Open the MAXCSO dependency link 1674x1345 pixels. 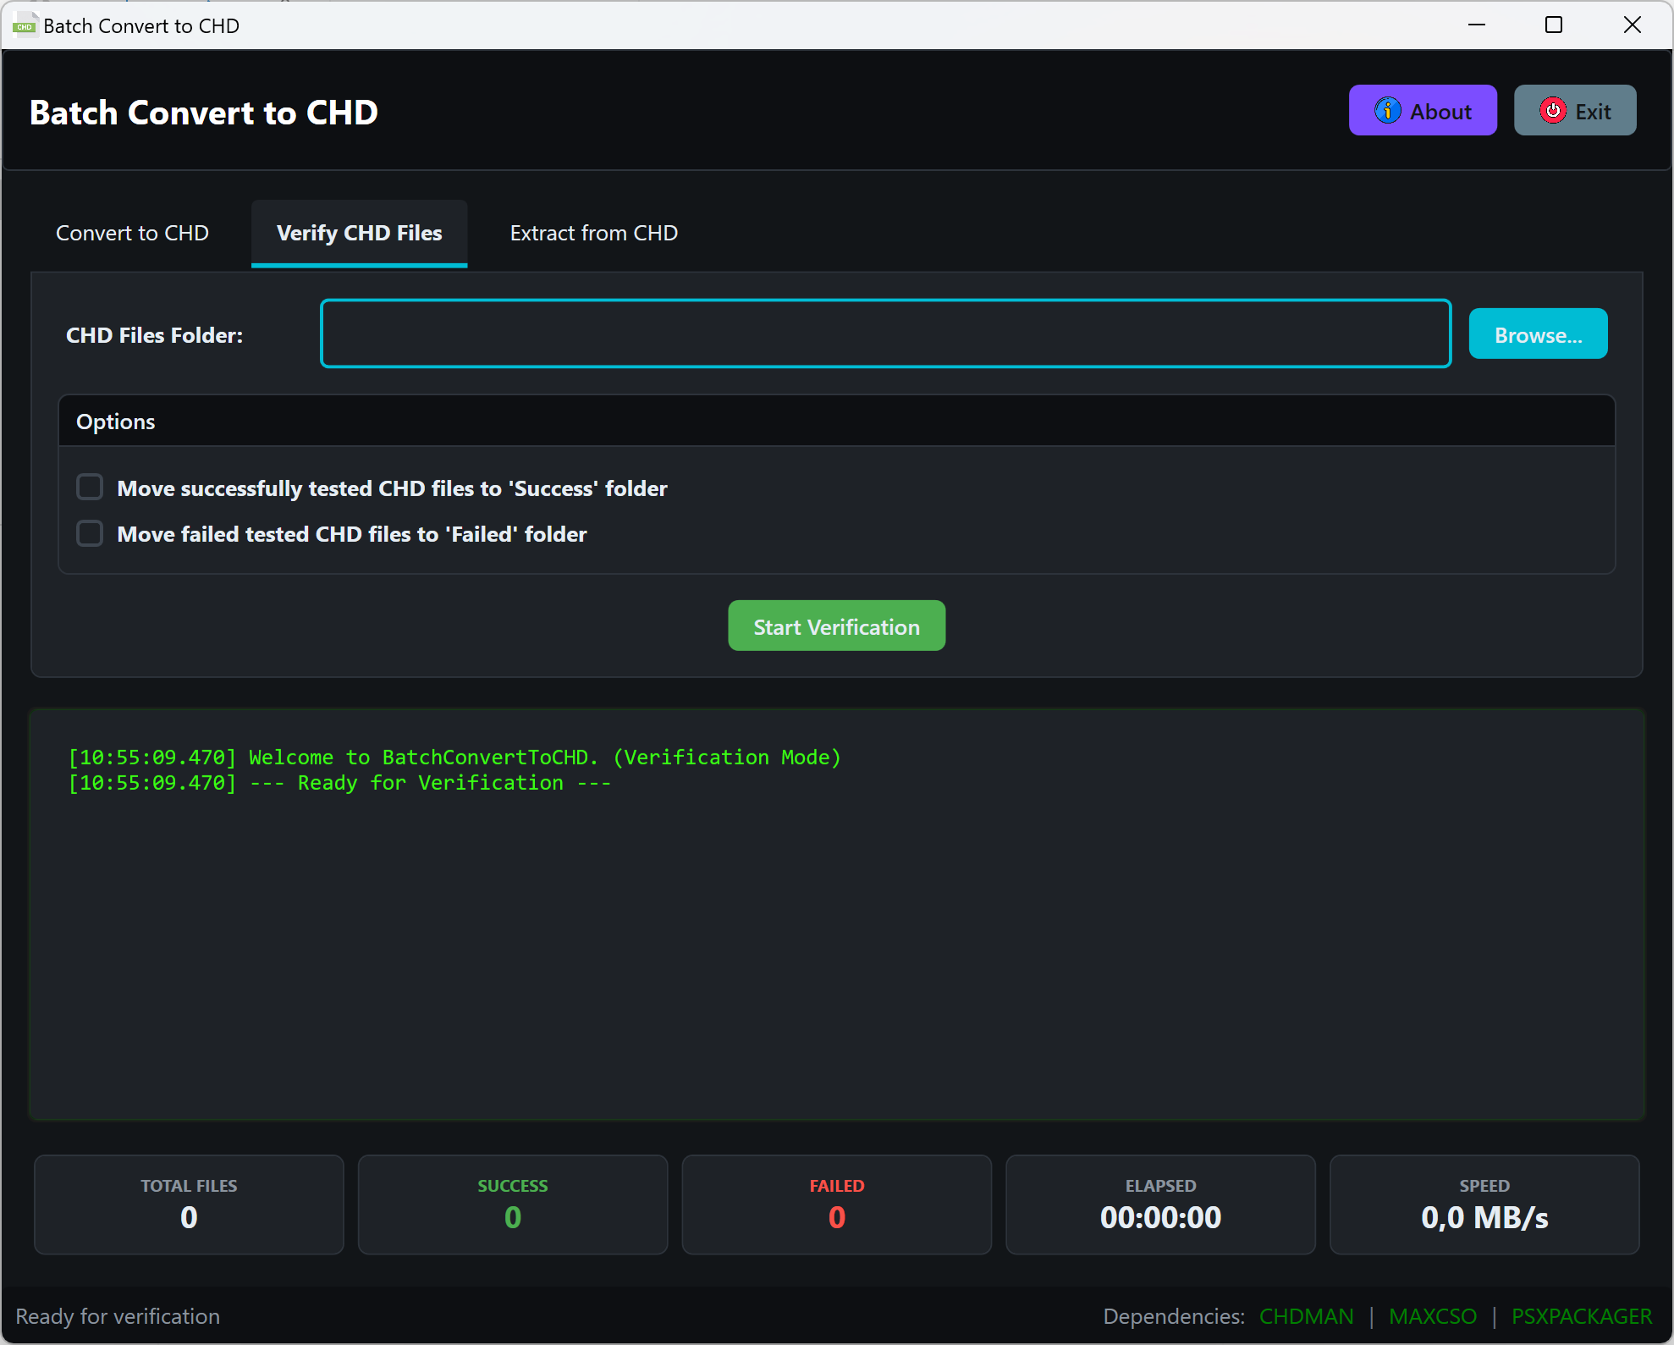(1432, 1316)
